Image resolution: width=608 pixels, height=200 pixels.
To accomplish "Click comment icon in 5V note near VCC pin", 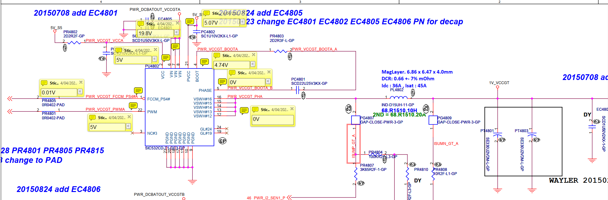I will [x=119, y=50].
